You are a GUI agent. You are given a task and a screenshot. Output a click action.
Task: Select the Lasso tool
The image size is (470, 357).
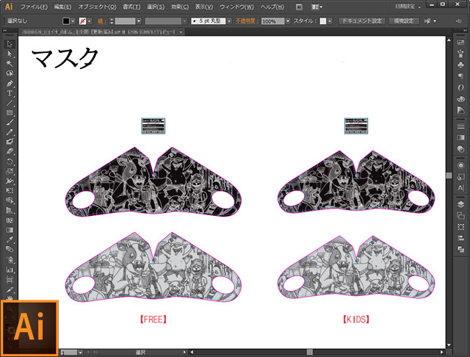pyautogui.click(x=10, y=73)
